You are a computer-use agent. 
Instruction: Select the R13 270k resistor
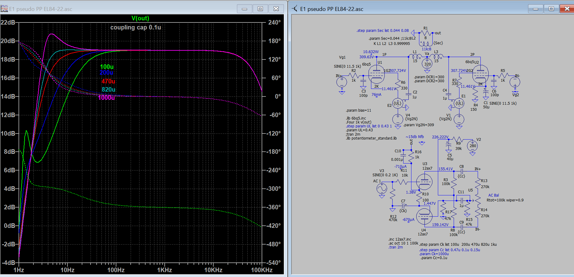tap(478, 184)
